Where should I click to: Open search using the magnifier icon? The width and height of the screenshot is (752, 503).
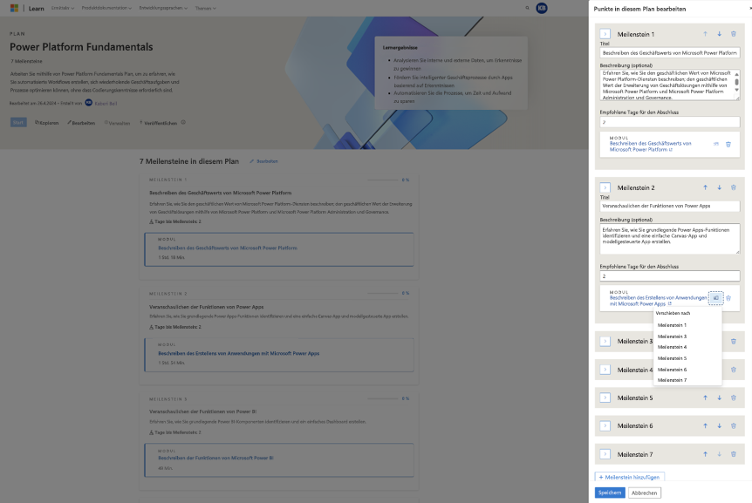(527, 8)
